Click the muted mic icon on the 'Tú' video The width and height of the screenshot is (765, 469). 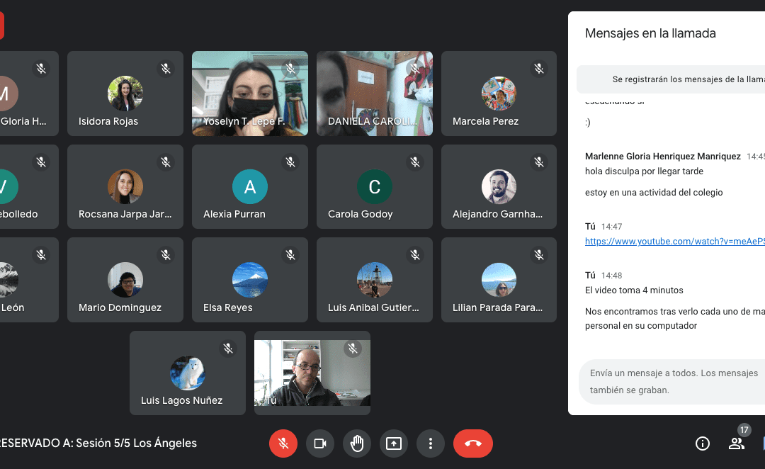point(353,349)
